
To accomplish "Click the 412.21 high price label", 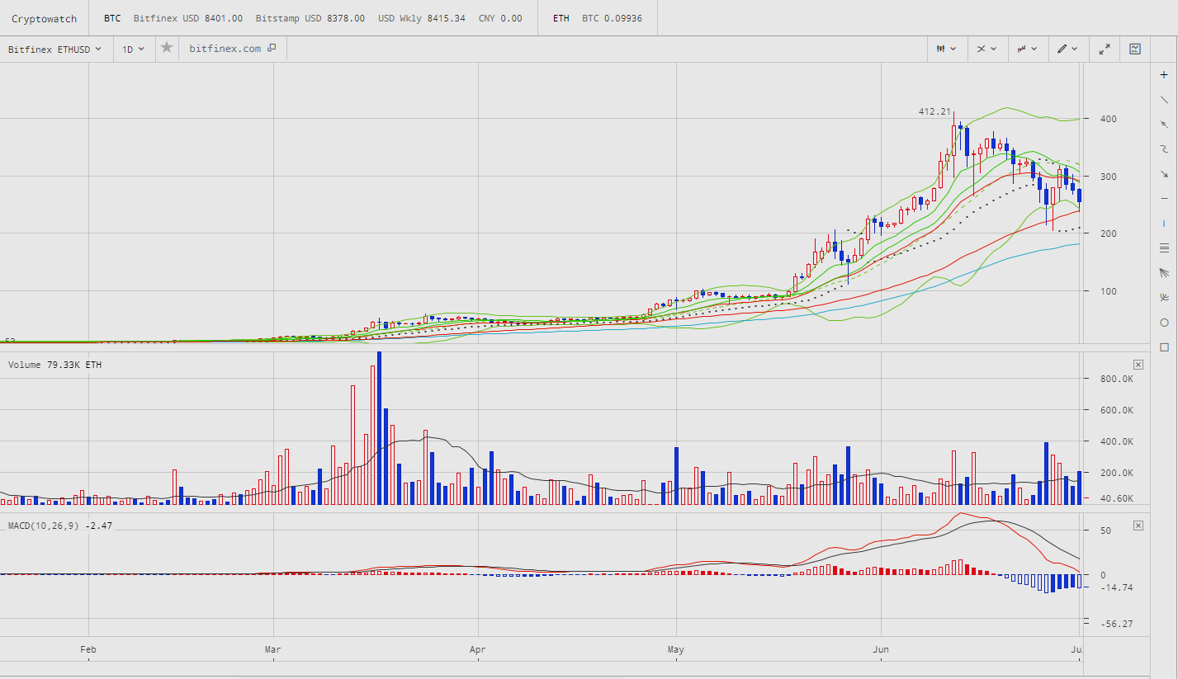I will click(934, 112).
